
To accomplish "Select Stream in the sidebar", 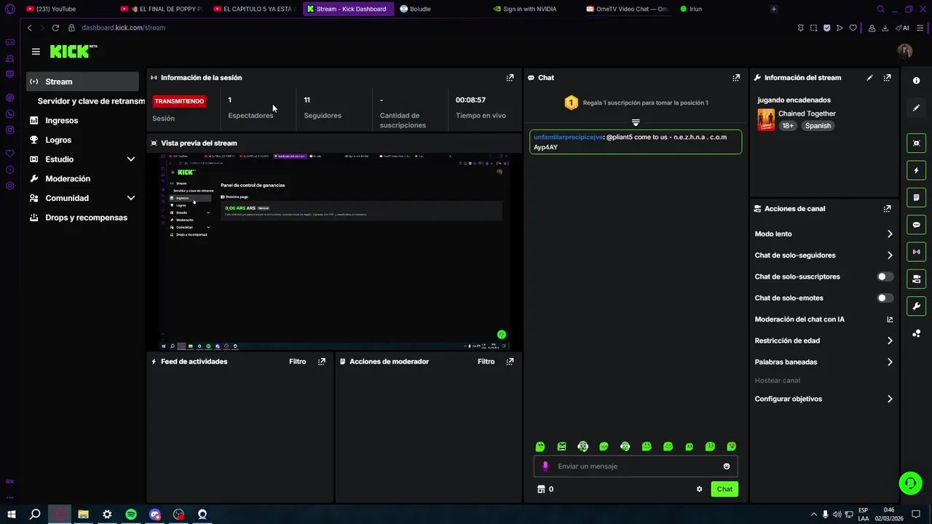I will [82, 82].
